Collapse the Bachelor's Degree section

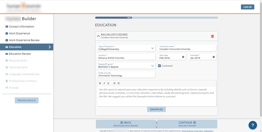(x=98, y=36)
